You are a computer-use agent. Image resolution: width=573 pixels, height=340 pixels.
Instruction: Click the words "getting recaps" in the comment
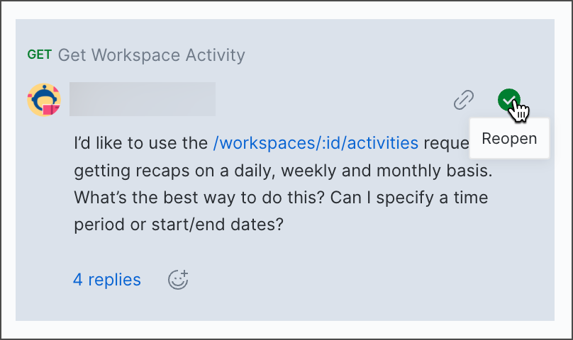124,170
